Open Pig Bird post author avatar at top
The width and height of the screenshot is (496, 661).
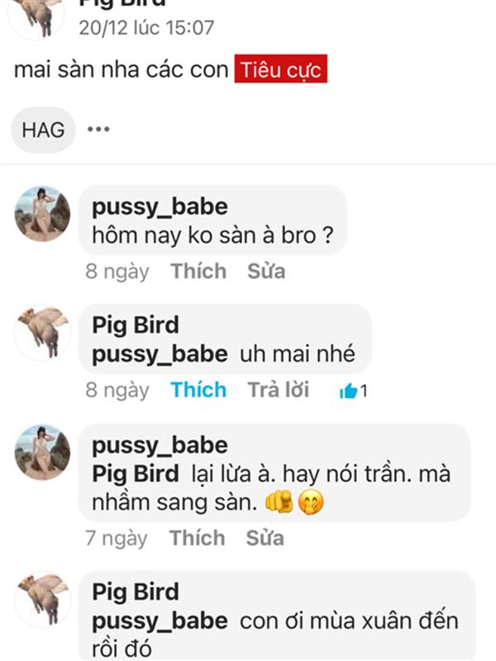coord(36,17)
